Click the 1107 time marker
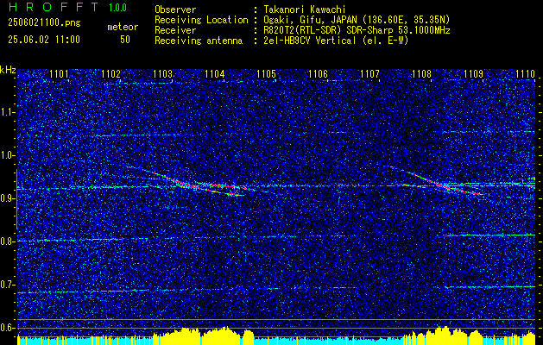The width and height of the screenshot is (543, 345). coord(369,73)
